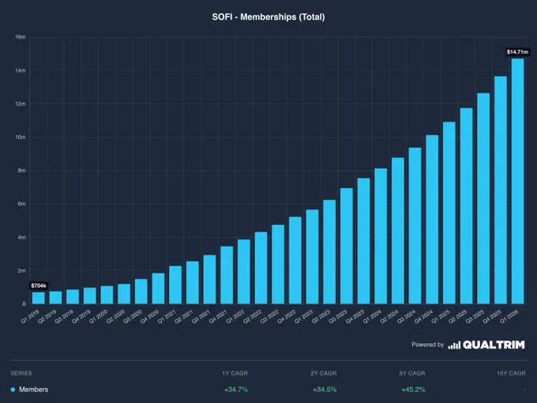Select the Q4 2025 bar
This screenshot has width=537, height=403.
point(501,190)
